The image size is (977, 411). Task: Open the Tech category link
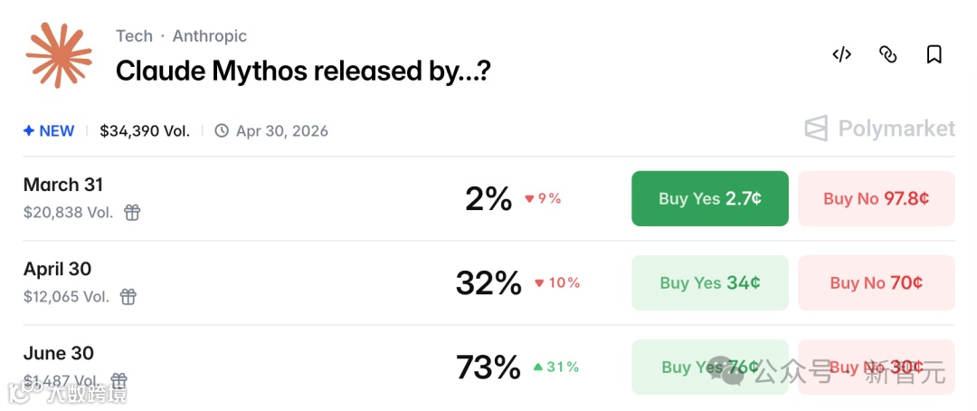tap(134, 36)
